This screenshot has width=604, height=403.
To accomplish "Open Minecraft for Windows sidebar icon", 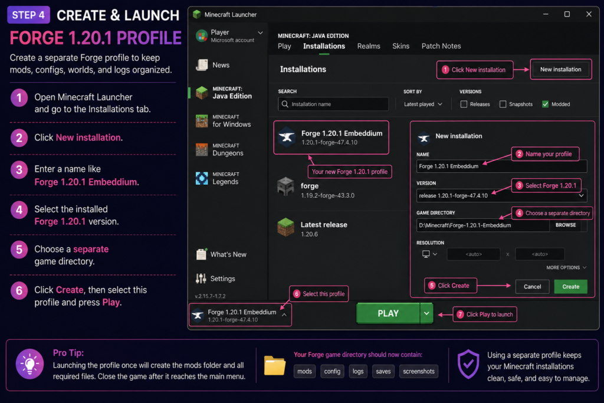I will tap(202, 121).
